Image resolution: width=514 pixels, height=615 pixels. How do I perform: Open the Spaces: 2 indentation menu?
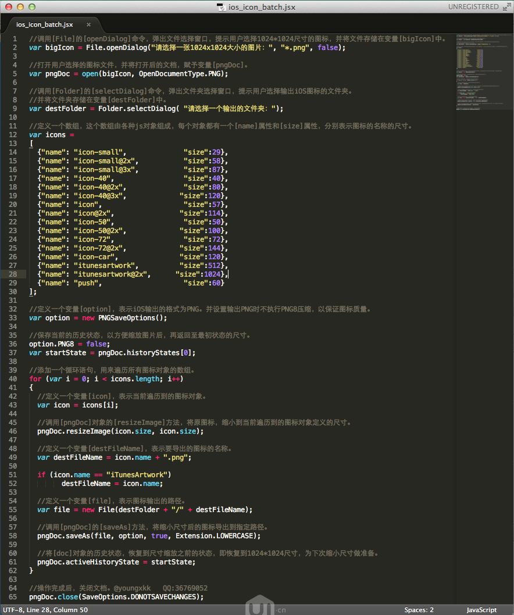point(419,610)
